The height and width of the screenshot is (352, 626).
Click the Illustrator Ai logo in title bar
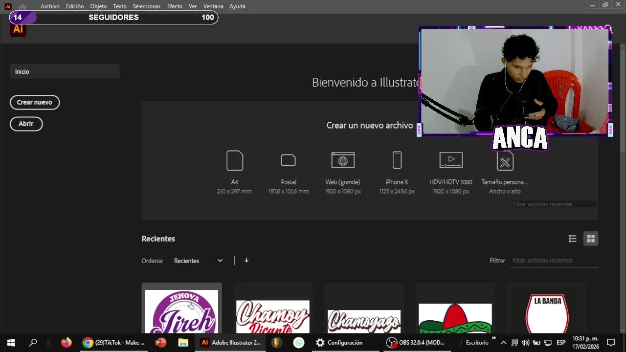[8, 6]
